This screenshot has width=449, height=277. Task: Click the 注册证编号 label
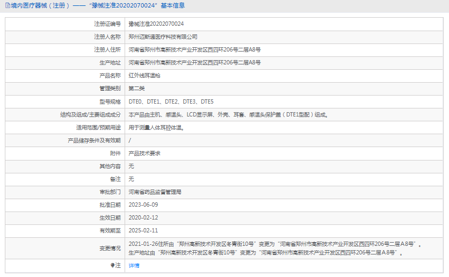tap(107, 24)
